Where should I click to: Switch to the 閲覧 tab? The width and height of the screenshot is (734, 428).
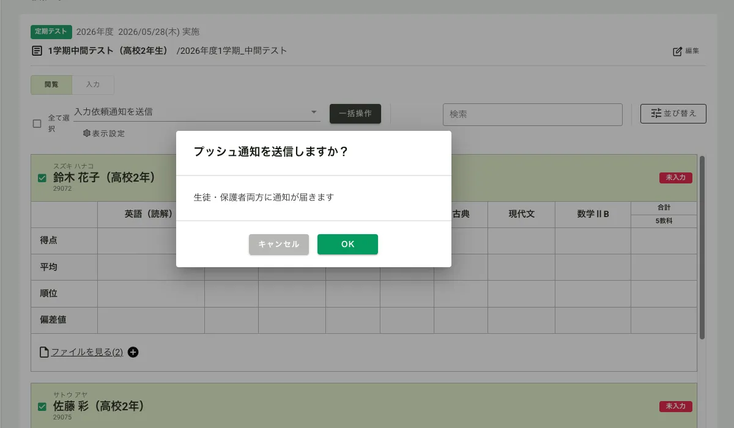click(51, 85)
